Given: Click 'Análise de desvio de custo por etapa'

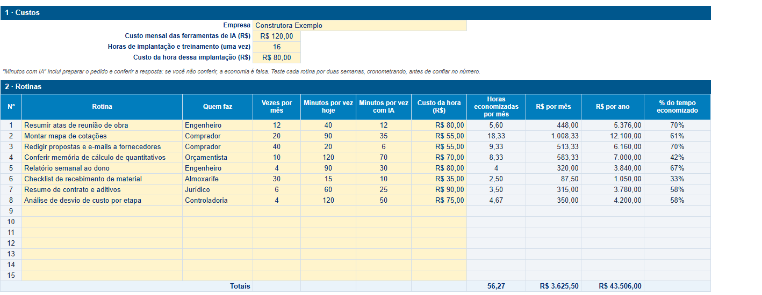Looking at the screenshot, I should pyautogui.click(x=102, y=200).
